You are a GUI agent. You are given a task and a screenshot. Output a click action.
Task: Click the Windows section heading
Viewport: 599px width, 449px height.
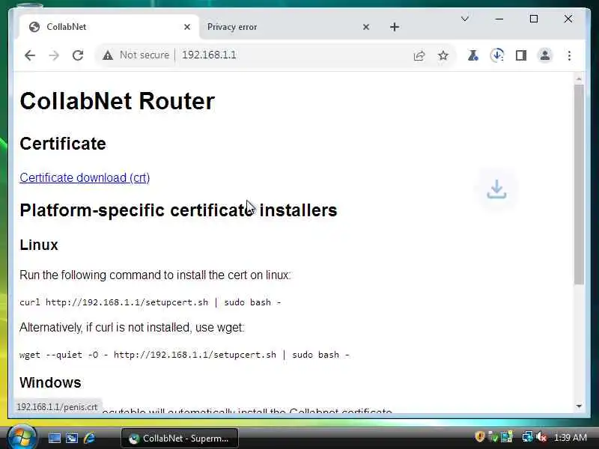point(50,382)
